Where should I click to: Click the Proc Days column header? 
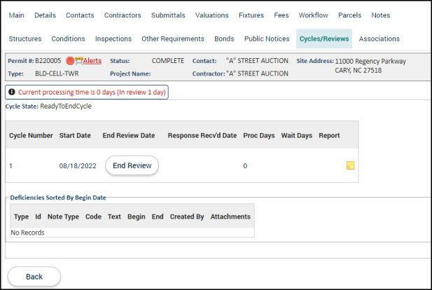[x=259, y=136]
